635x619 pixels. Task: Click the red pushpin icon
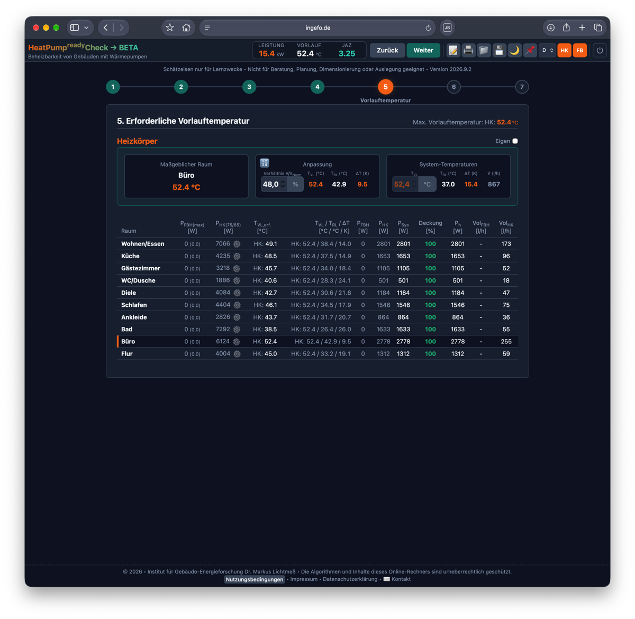coord(530,50)
